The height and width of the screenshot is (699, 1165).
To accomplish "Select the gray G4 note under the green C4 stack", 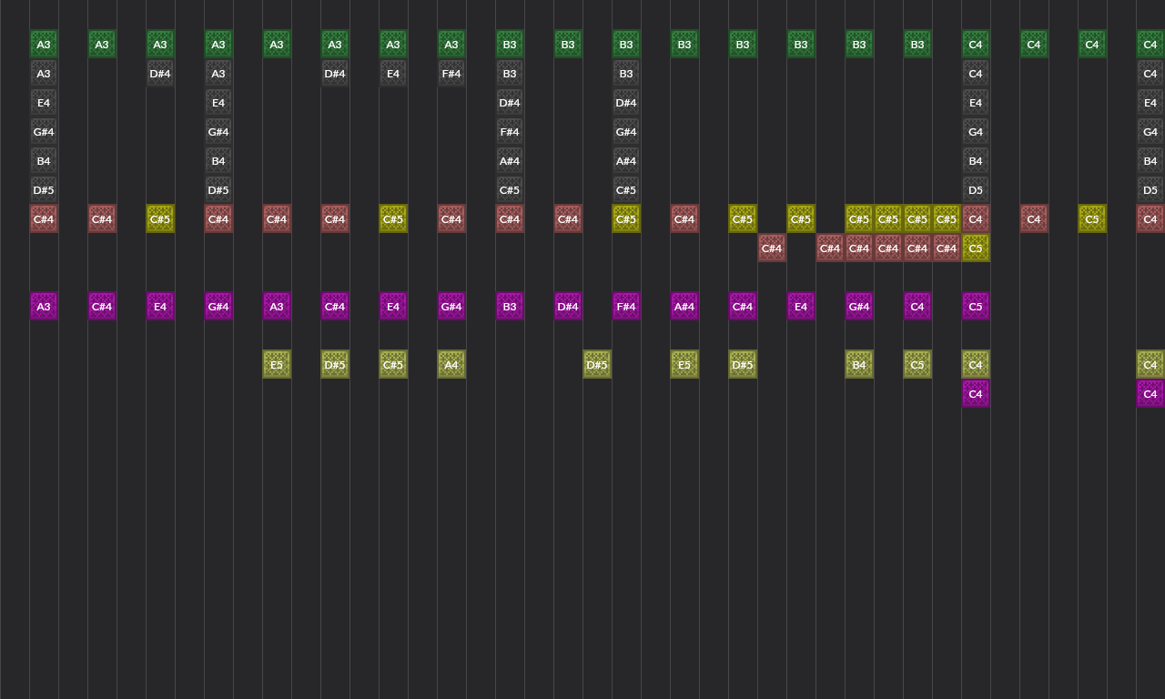I will tap(976, 132).
